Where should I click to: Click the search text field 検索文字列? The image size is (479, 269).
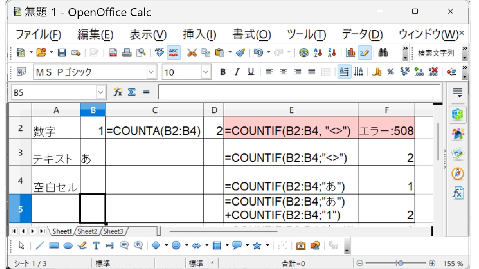436,53
